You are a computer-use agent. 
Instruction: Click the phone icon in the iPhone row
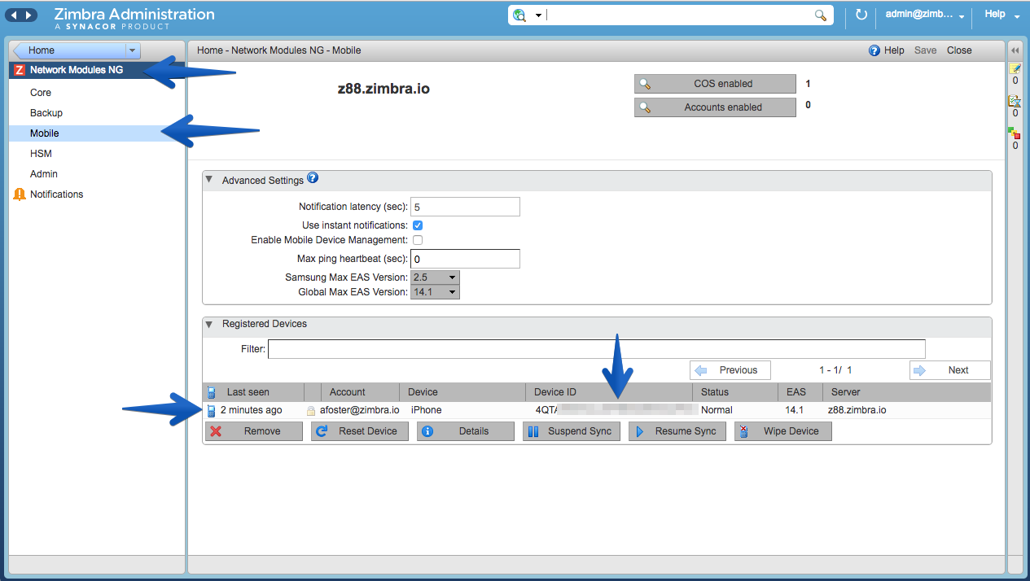pyautogui.click(x=212, y=410)
